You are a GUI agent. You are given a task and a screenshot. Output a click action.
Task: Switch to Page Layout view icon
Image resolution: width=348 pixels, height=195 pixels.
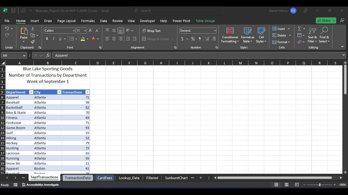(x=287, y=185)
